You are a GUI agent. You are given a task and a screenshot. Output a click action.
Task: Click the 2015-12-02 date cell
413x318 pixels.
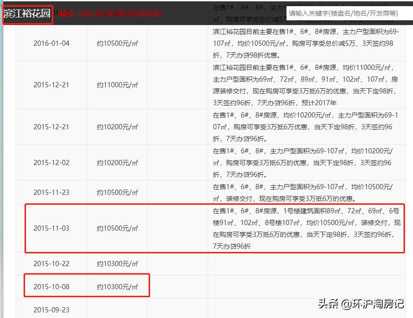[52, 162]
